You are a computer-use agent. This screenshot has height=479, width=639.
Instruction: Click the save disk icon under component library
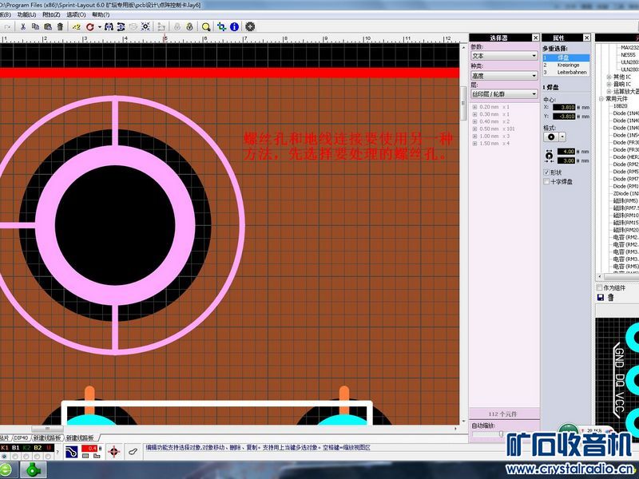(x=601, y=298)
